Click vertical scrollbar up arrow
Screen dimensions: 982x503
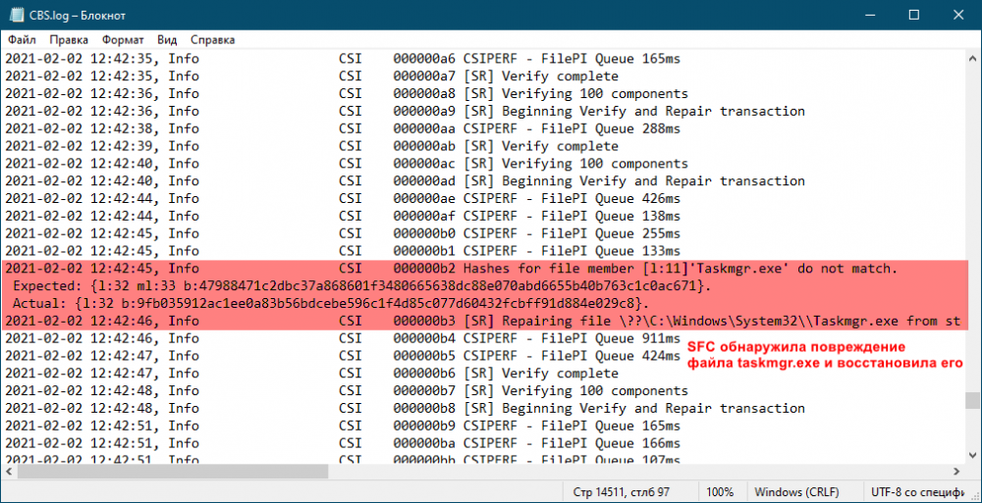pyautogui.click(x=972, y=59)
